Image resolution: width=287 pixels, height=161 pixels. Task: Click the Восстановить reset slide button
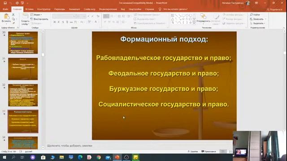(39, 19)
